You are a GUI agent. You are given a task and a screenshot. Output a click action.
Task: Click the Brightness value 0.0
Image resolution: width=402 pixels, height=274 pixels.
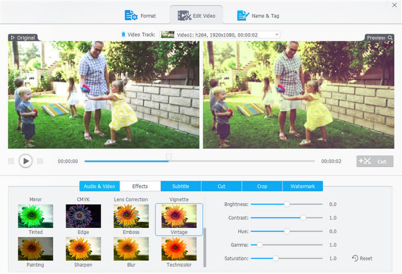333,204
